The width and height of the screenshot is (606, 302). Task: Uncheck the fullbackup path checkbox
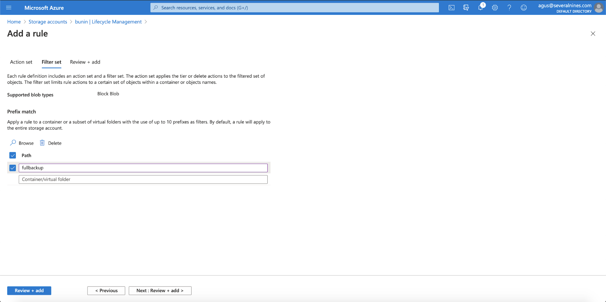pos(13,168)
